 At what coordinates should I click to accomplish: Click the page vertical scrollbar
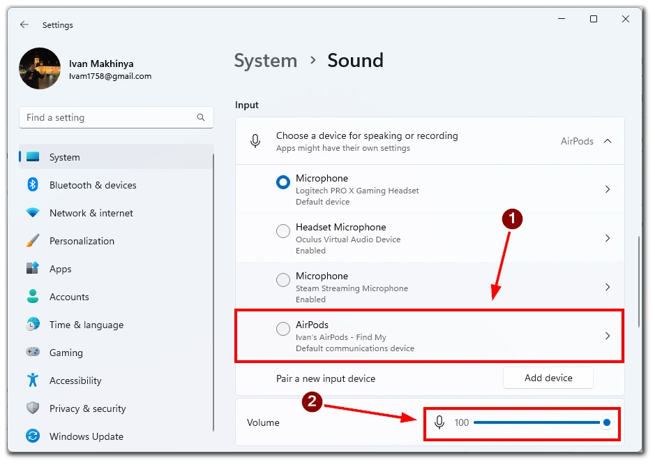coord(639,281)
